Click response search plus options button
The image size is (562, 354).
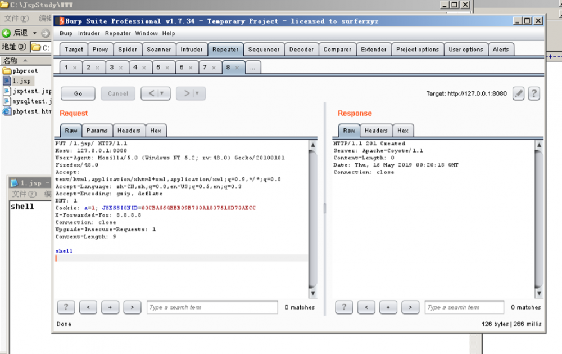coord(388,307)
